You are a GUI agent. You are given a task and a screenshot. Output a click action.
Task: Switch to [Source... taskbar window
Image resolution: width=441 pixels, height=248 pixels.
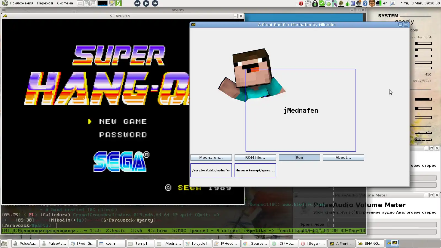pyautogui.click(x=255, y=244)
